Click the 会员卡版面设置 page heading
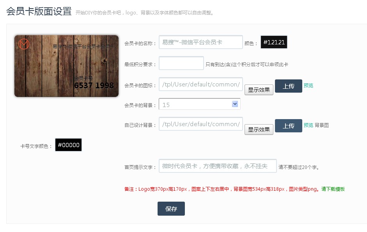Viewport: 367px width, 232px height. point(39,11)
